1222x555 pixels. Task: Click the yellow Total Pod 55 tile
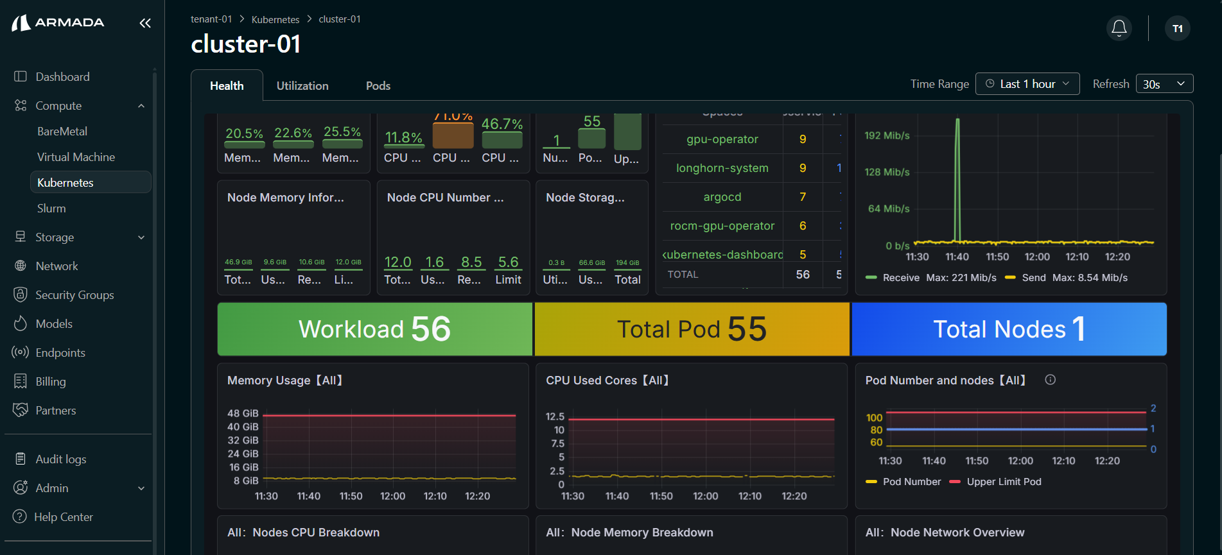coord(692,329)
